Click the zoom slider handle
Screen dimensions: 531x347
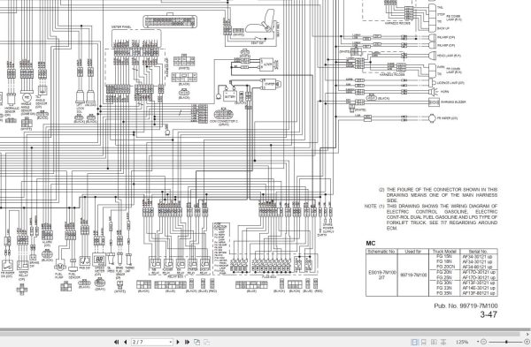pyautogui.click(x=506, y=342)
